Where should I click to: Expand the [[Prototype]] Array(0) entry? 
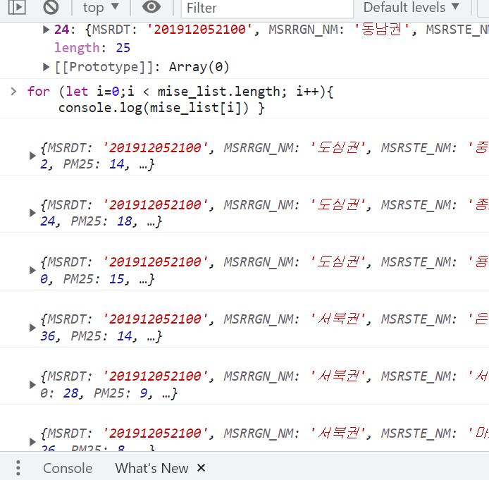point(47,67)
